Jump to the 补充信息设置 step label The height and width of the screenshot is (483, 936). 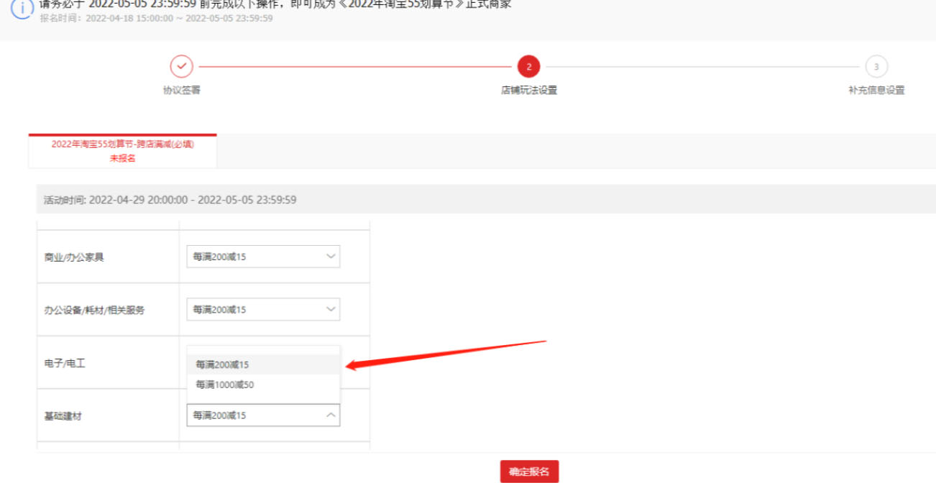pos(876,91)
